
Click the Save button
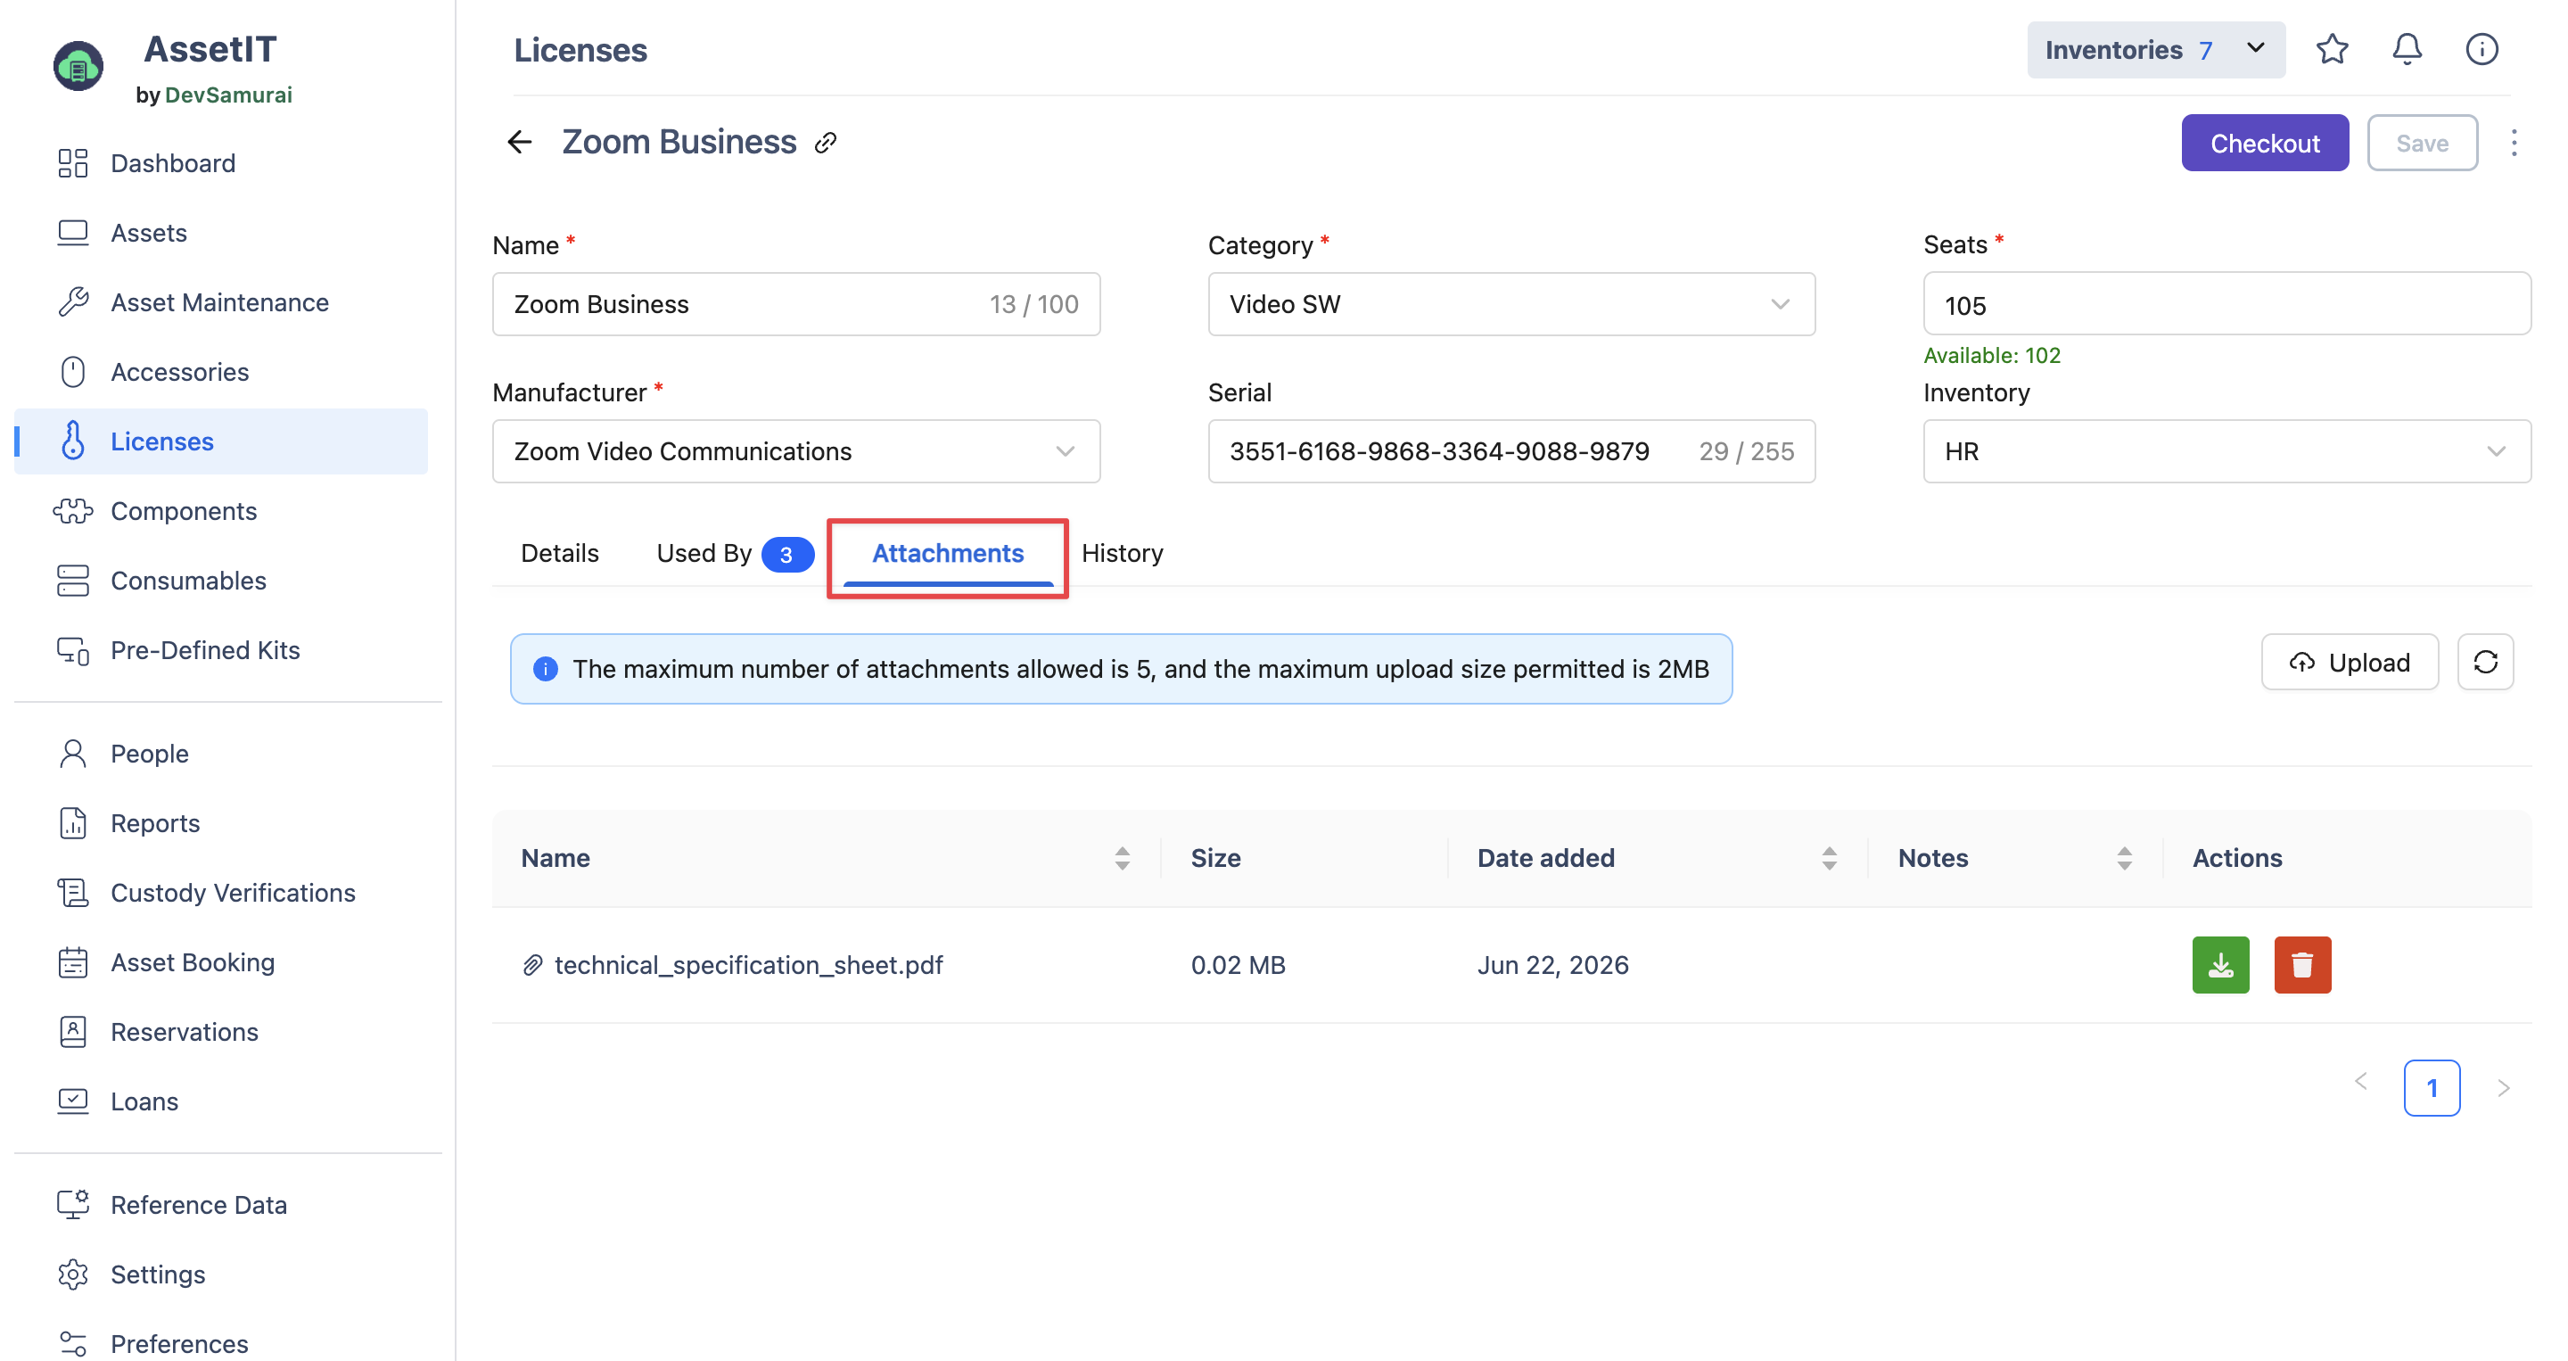tap(2422, 143)
